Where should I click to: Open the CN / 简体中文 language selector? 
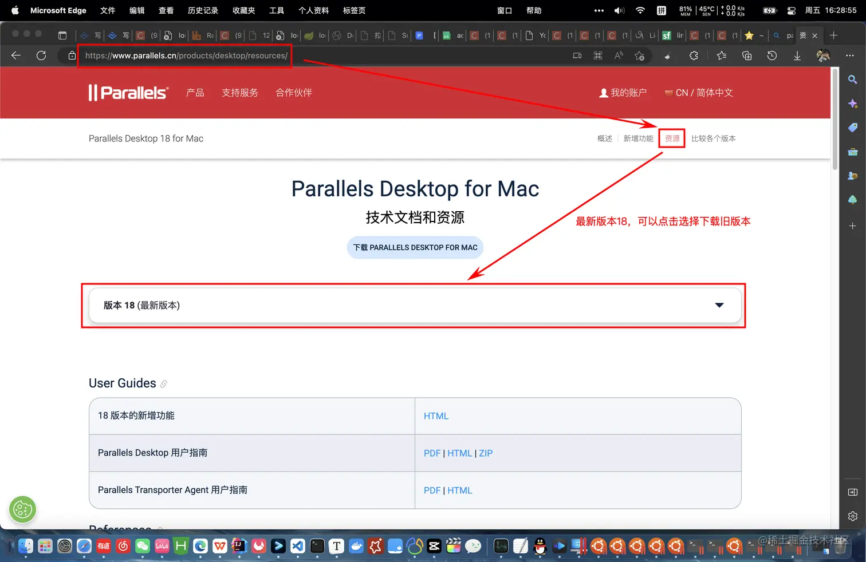point(699,93)
